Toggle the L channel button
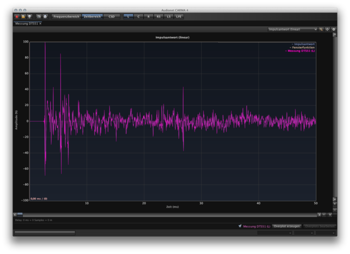Image resolution: width=350 pixels, height=254 pixels. pyautogui.click(x=129, y=16)
